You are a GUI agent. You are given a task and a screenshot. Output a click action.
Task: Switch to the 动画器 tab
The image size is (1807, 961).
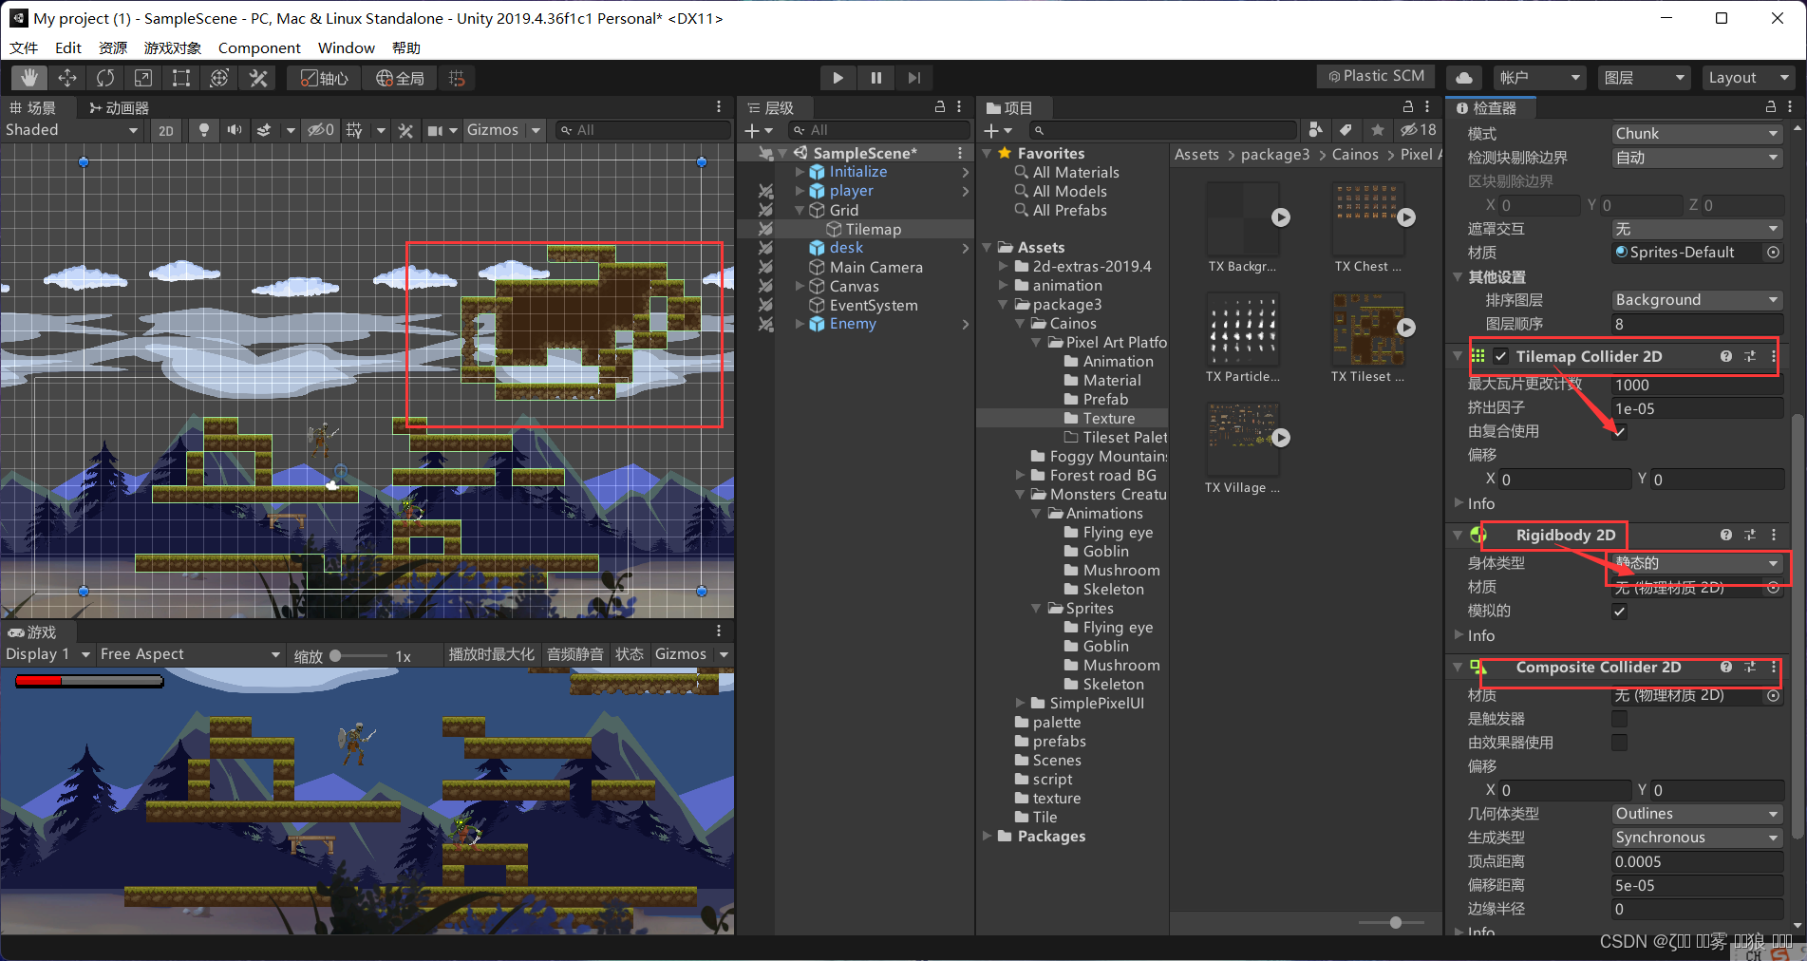point(119,107)
